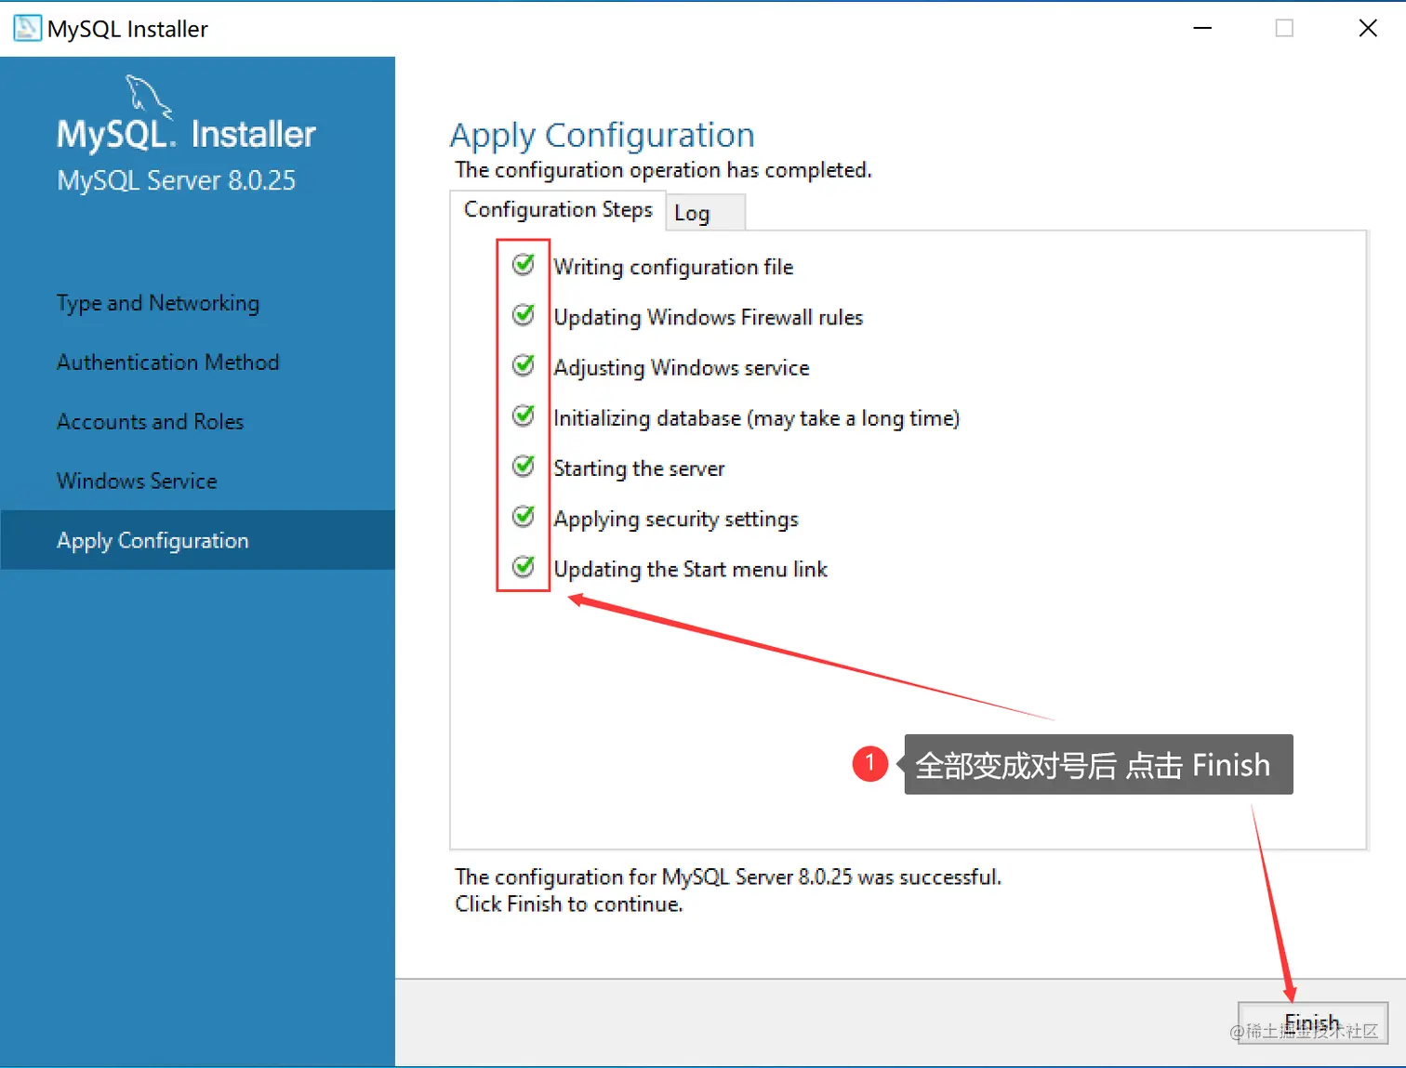Click the green check next to Starting the server

(x=524, y=466)
